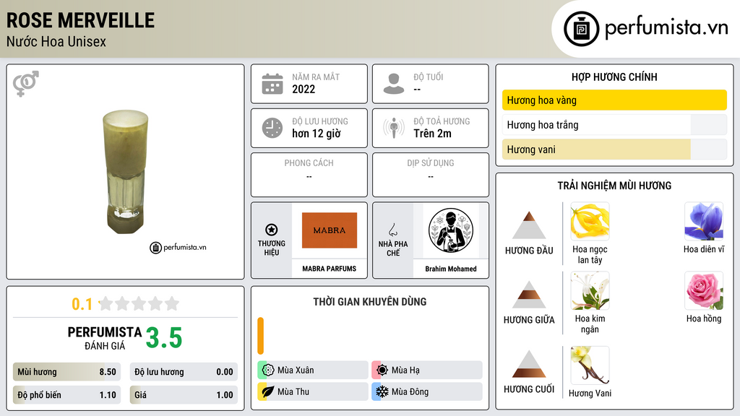
Task: Click the ROSE MERVEILLE title
Action: pos(80,20)
